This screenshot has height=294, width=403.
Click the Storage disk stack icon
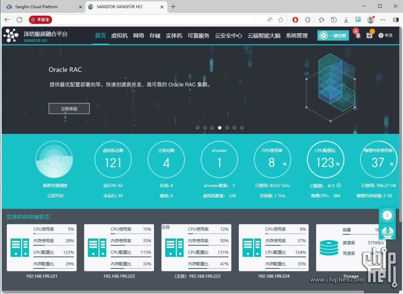coord(329,248)
